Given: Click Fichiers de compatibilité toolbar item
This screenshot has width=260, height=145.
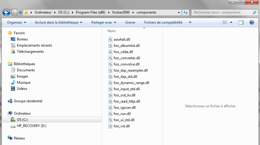Looking at the screenshot, I should [x=163, y=22].
